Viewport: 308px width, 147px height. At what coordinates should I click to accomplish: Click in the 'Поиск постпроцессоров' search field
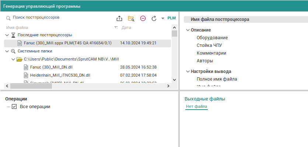59,18
